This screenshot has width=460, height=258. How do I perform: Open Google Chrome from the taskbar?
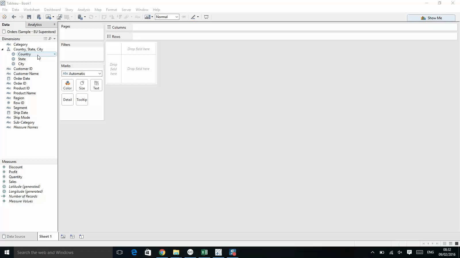162,252
